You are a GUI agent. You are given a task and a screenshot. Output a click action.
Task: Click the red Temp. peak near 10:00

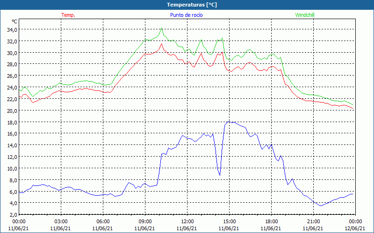(x=161, y=44)
